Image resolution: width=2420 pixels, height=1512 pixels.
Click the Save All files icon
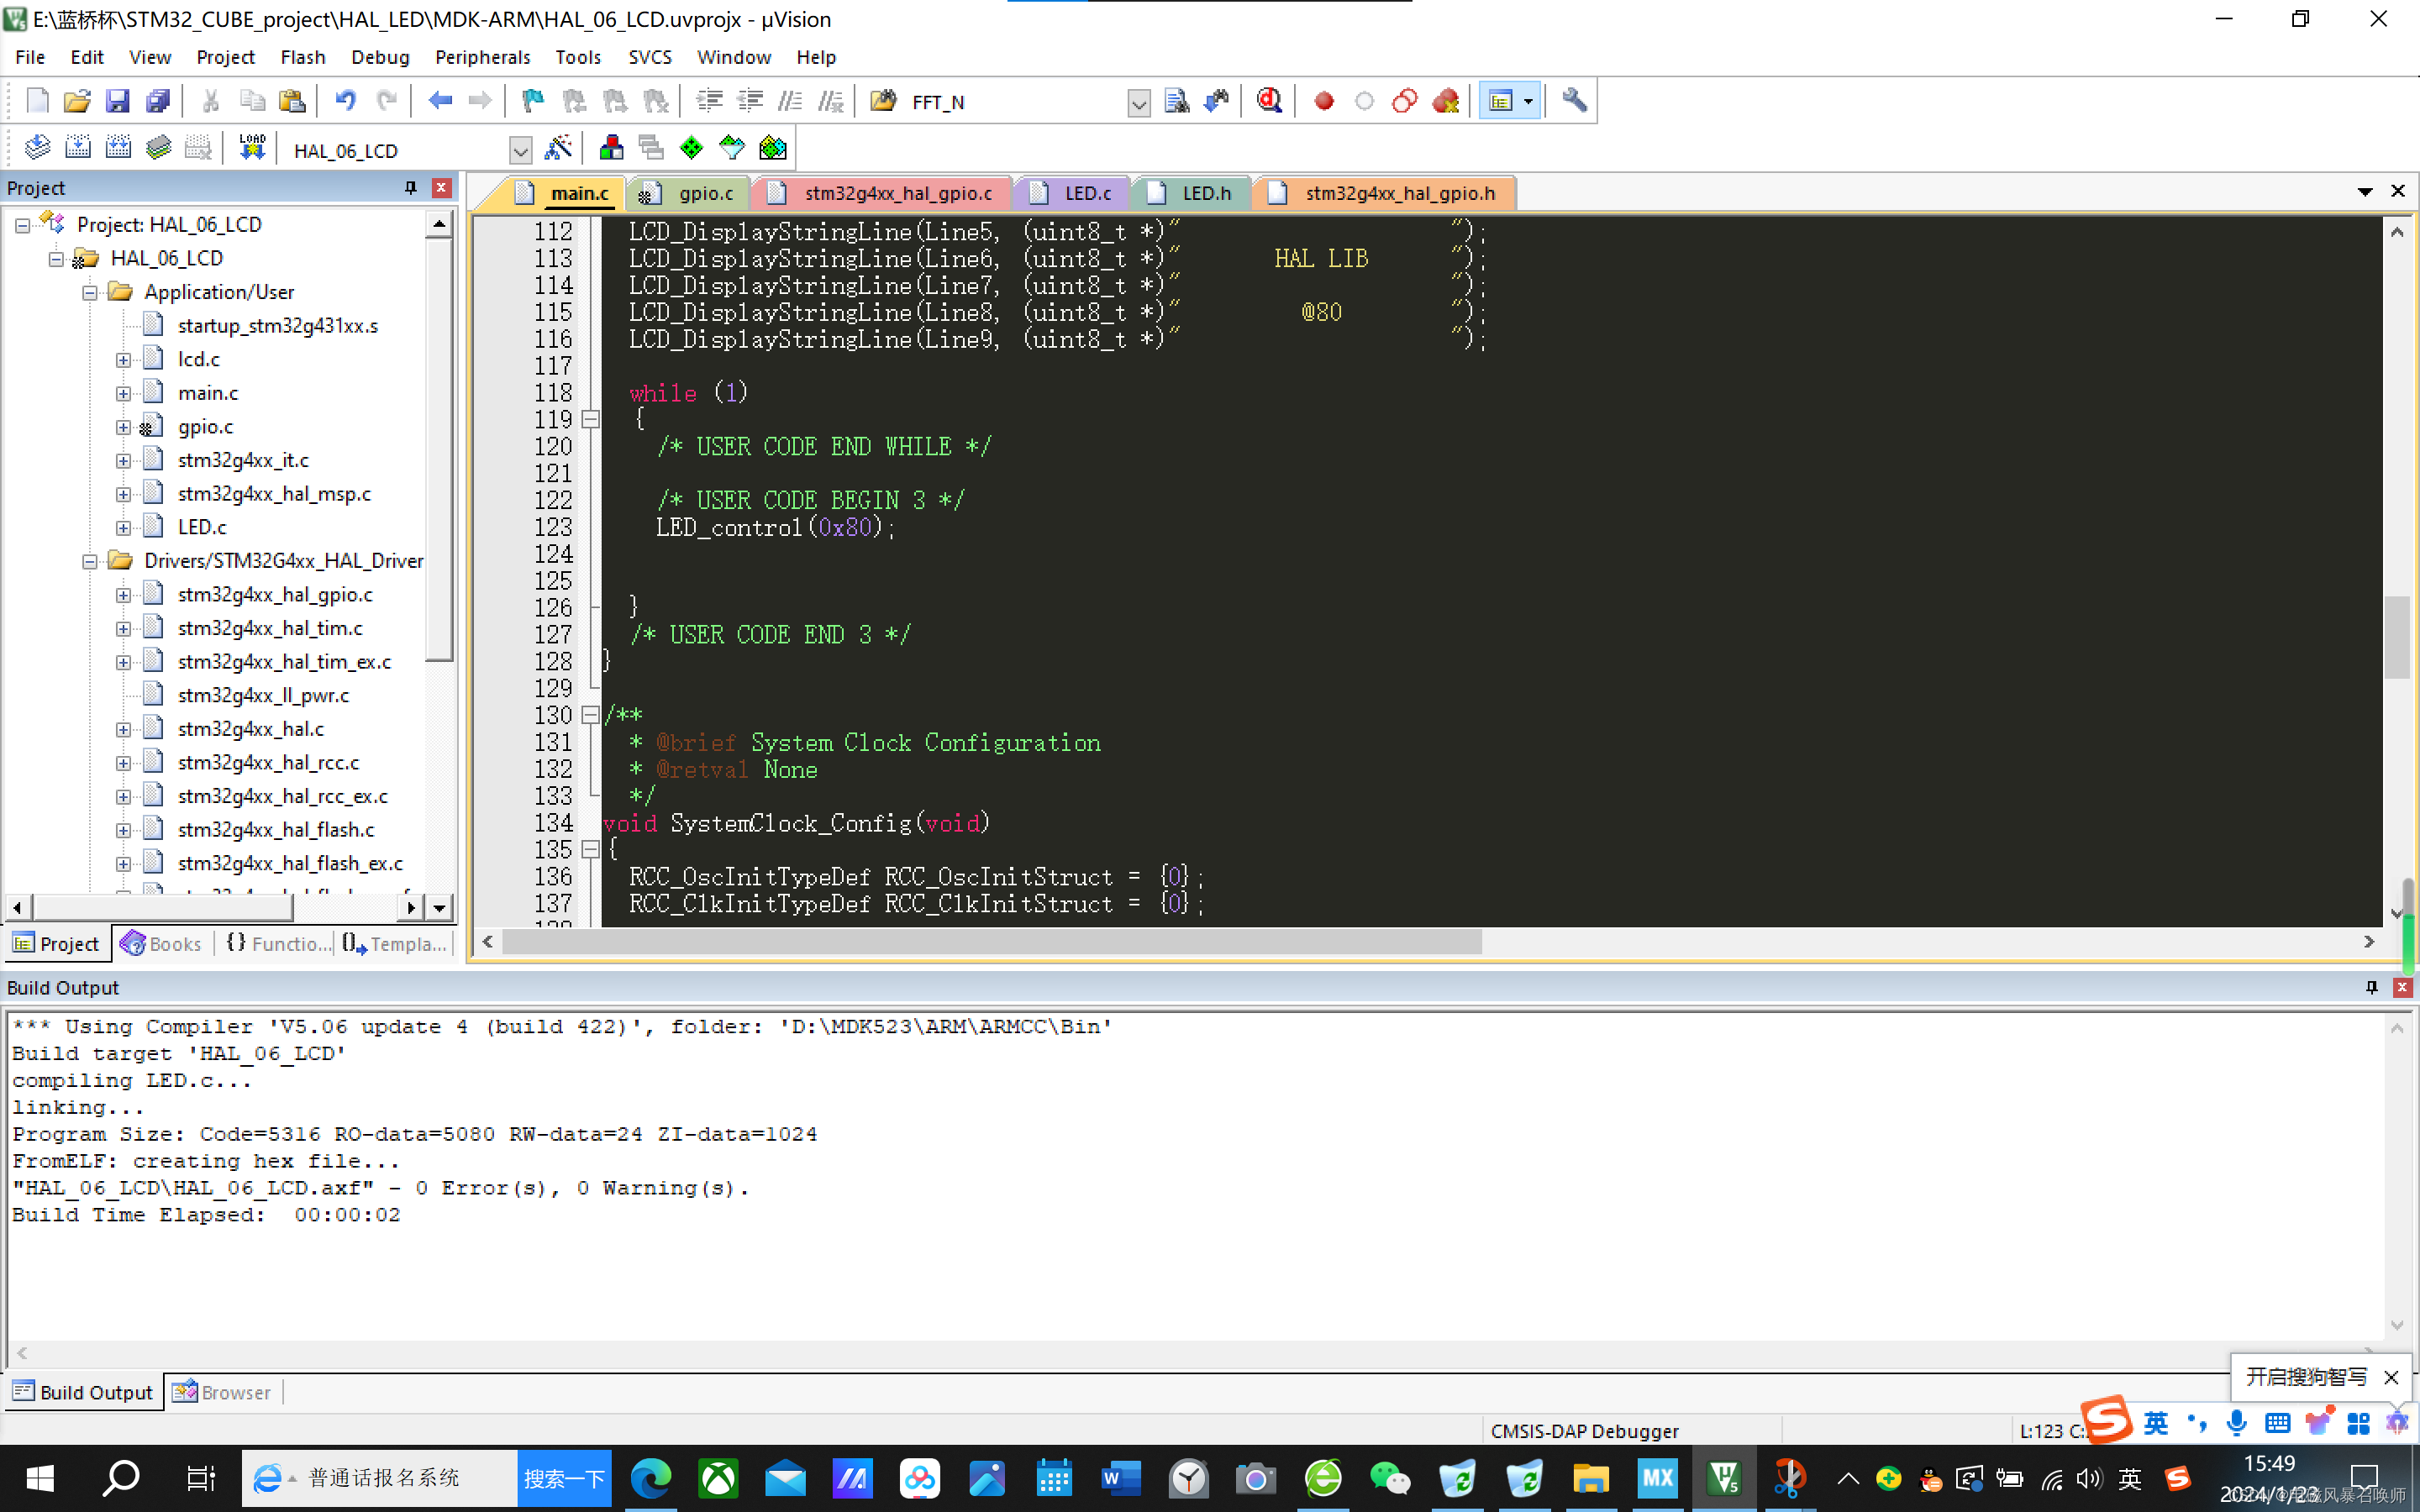158,101
